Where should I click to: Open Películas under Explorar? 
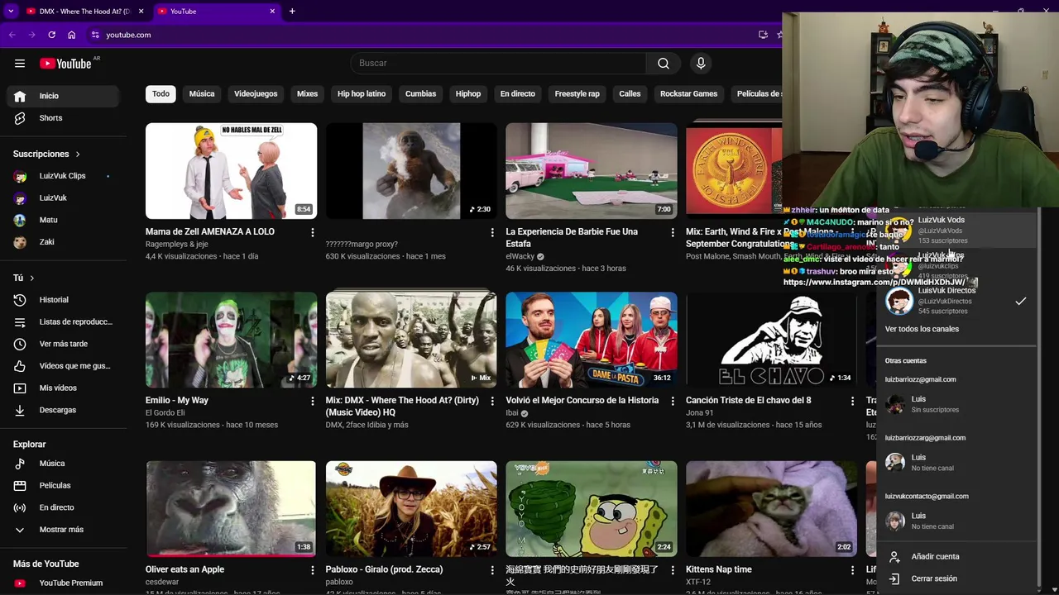pyautogui.click(x=63, y=486)
